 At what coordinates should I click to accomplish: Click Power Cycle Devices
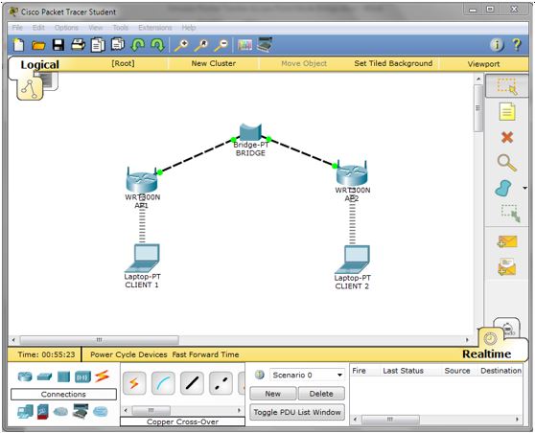(x=128, y=354)
